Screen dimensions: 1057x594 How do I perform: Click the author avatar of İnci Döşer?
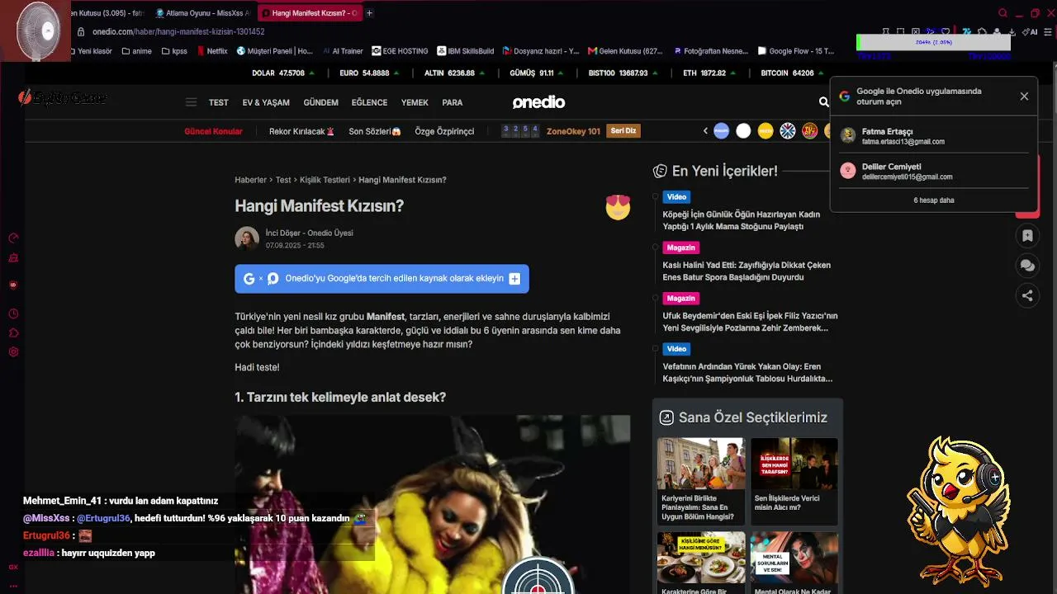247,238
